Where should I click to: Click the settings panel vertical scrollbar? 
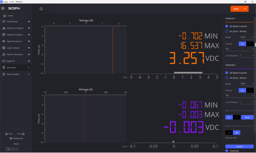click(x=255, y=74)
